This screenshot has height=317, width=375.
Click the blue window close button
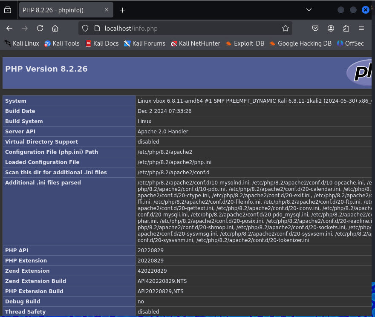pyautogui.click(x=366, y=10)
